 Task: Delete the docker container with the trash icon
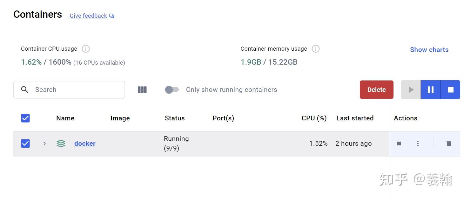[448, 144]
